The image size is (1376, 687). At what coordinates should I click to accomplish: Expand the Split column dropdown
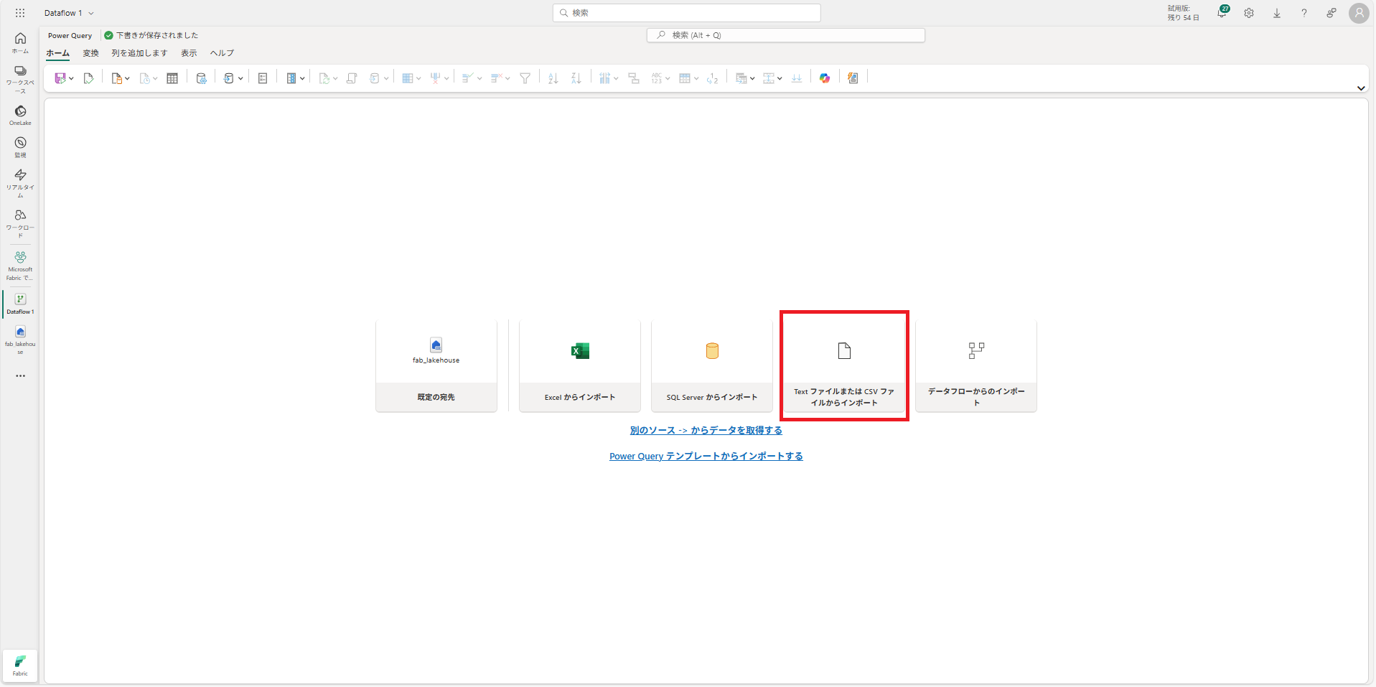[x=616, y=78]
